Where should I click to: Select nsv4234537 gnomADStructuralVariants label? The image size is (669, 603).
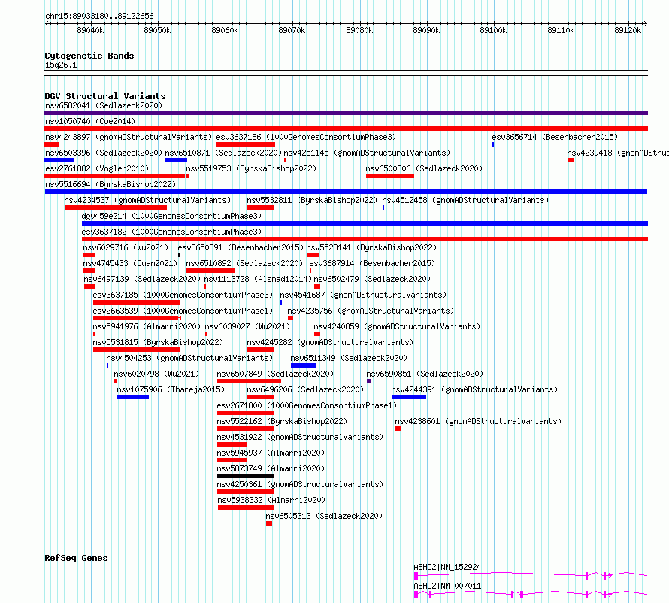(147, 200)
